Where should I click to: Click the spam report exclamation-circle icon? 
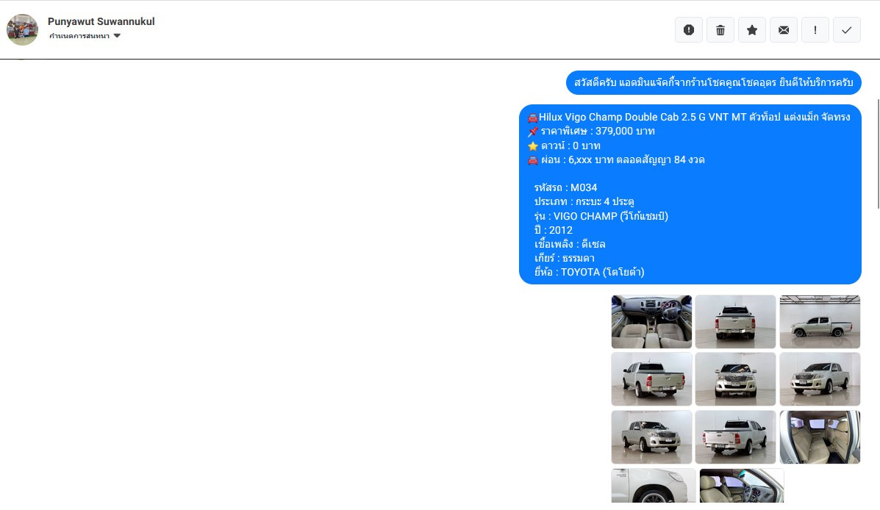(689, 29)
